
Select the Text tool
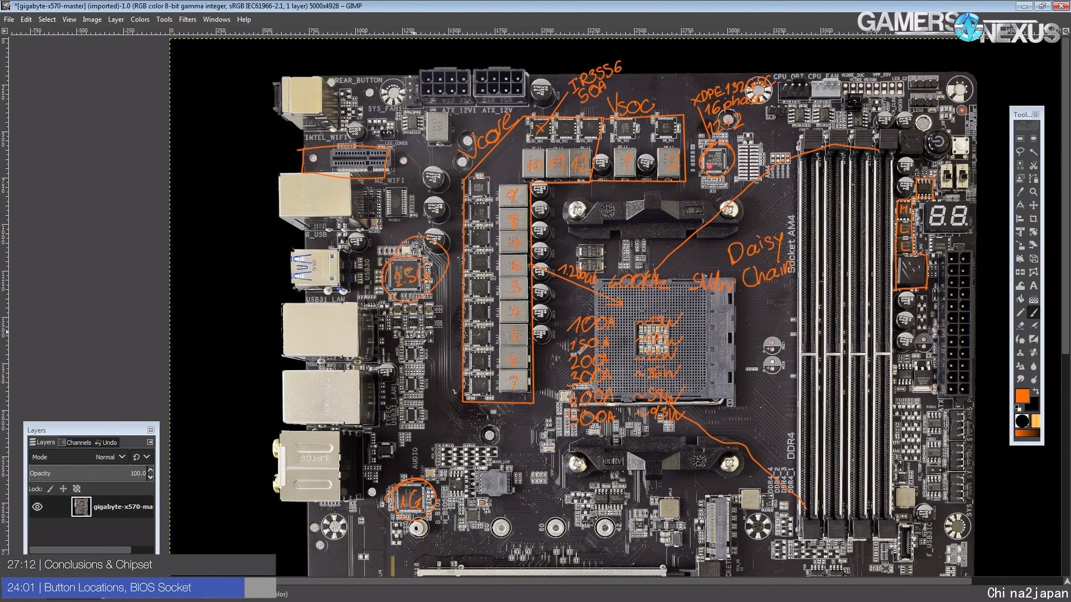tap(1034, 286)
